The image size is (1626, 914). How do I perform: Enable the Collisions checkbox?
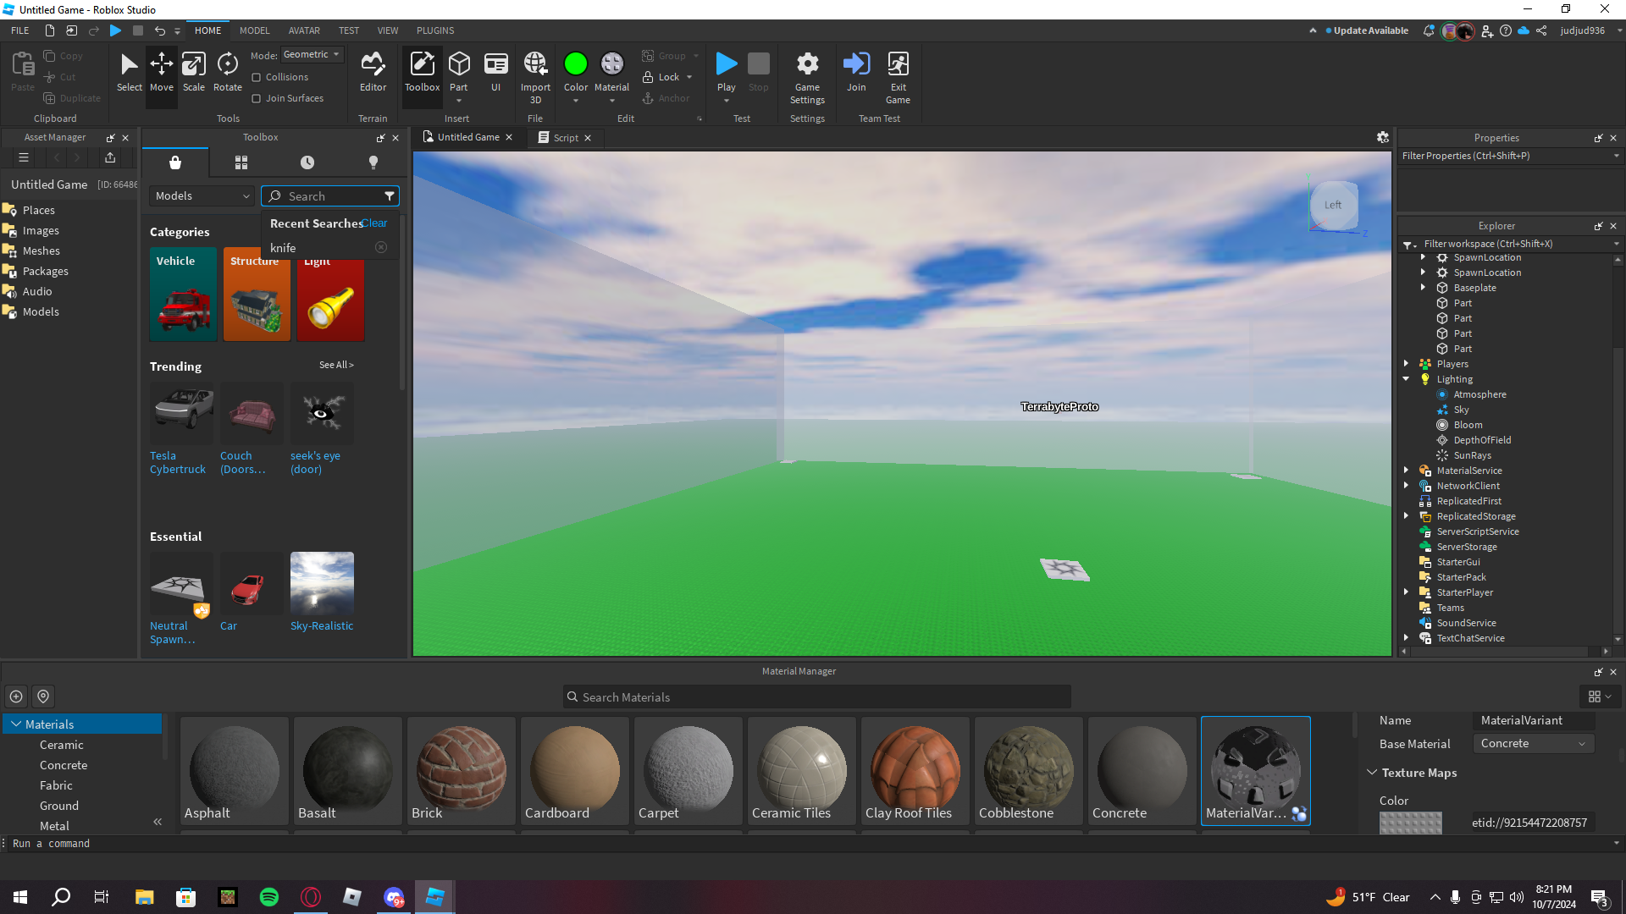tap(257, 78)
